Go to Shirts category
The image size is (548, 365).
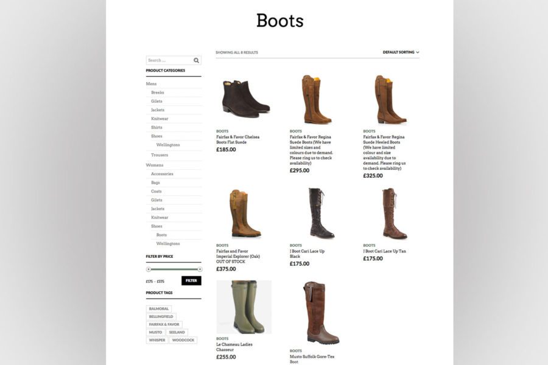[156, 128]
